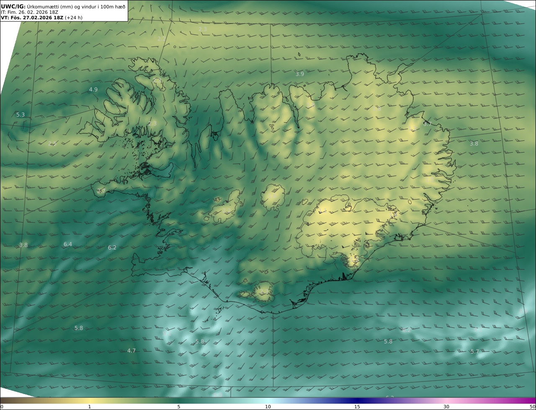This screenshot has width=536, height=410.
Task: Click the colorbar tick label 10
Action: 268,407
